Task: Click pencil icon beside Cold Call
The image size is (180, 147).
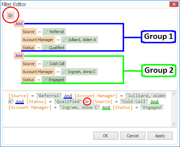Action: [x=46, y=64]
